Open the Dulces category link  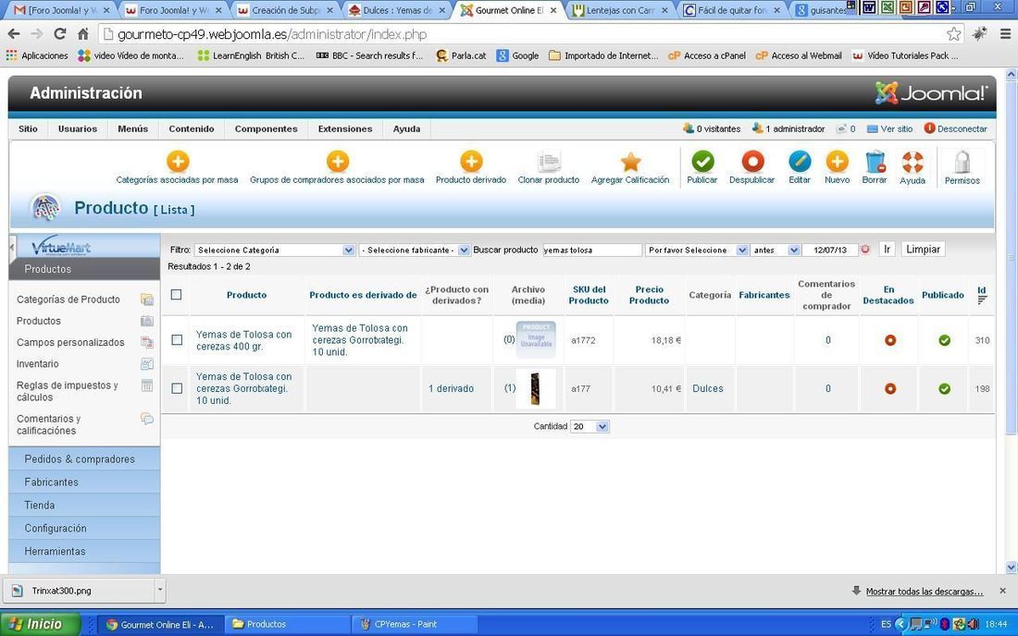(708, 388)
